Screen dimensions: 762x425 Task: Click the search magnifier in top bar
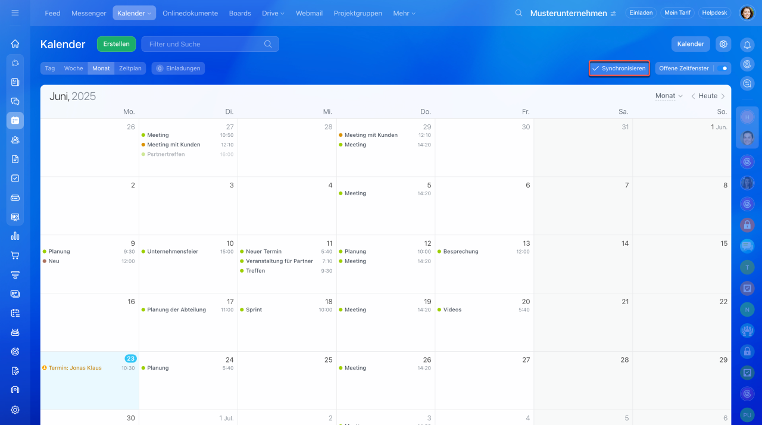pyautogui.click(x=519, y=12)
